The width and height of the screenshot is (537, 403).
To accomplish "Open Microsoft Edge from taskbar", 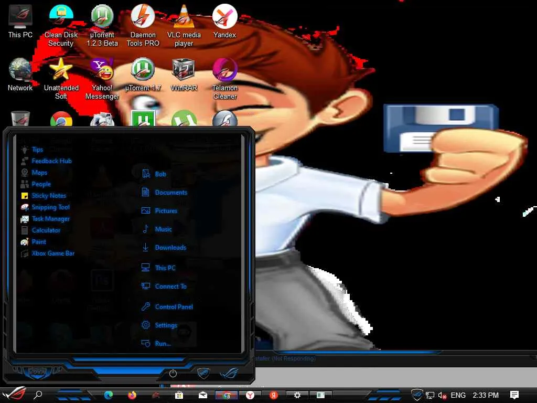I will [109, 395].
